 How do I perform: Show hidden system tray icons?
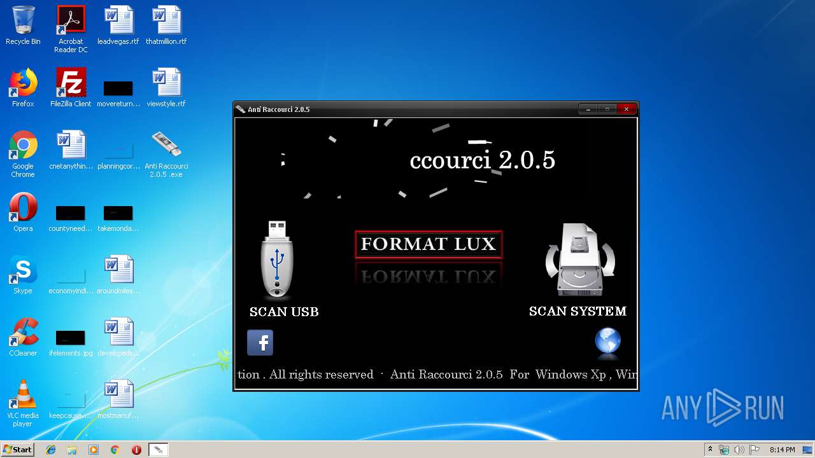click(x=710, y=450)
